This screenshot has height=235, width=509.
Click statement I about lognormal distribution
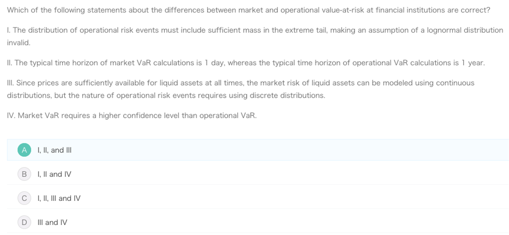pos(255,36)
